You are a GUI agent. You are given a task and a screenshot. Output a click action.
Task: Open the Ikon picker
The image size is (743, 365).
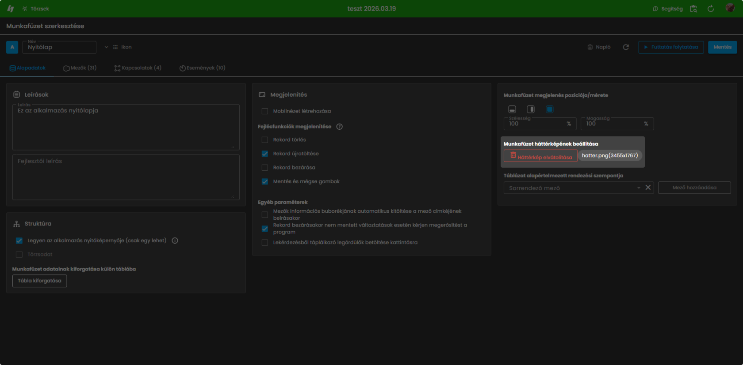coord(122,47)
